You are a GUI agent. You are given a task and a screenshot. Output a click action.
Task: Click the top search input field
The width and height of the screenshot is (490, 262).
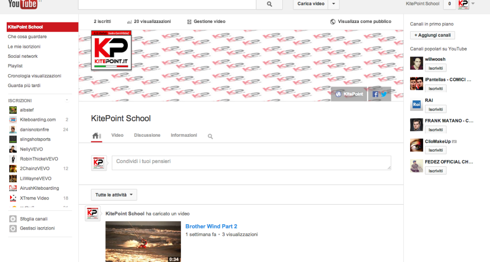167,4
